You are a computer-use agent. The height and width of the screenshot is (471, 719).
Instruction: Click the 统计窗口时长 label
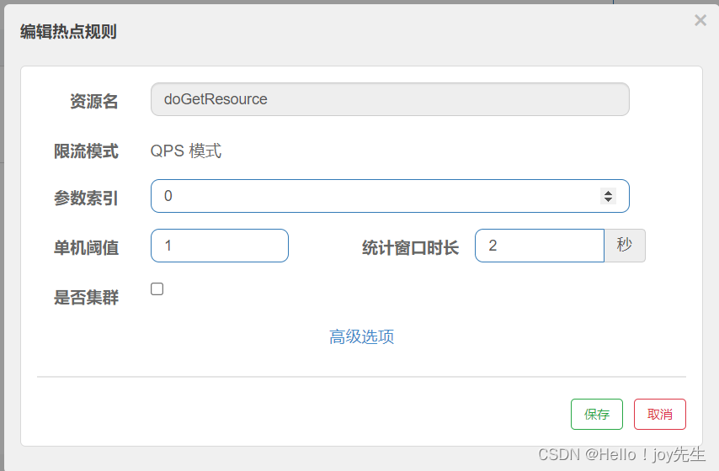point(410,248)
